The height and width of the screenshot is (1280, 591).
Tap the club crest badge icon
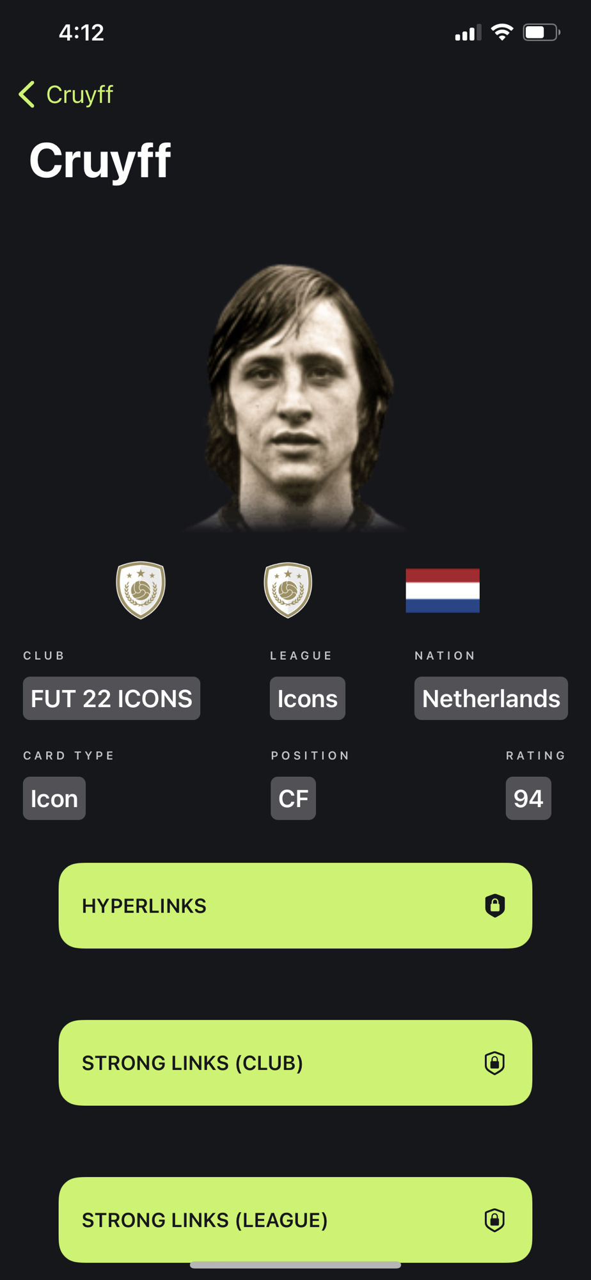tap(141, 590)
